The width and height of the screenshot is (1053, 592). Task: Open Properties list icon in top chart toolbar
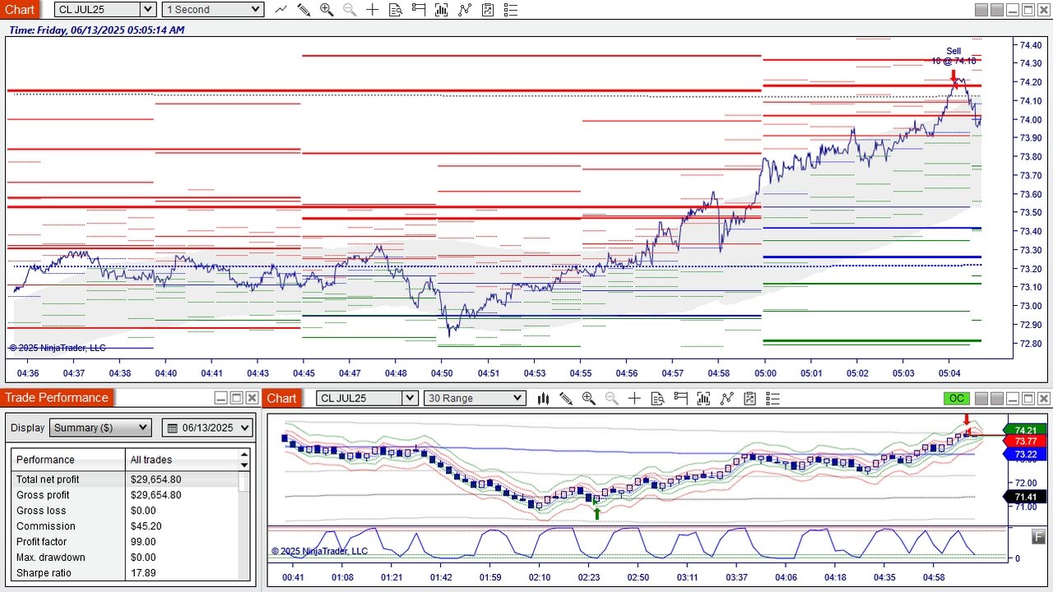[x=511, y=10]
